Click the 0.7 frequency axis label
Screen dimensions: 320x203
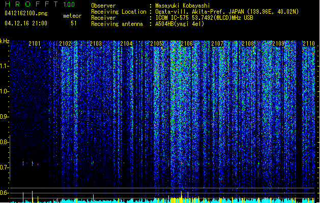5,167
